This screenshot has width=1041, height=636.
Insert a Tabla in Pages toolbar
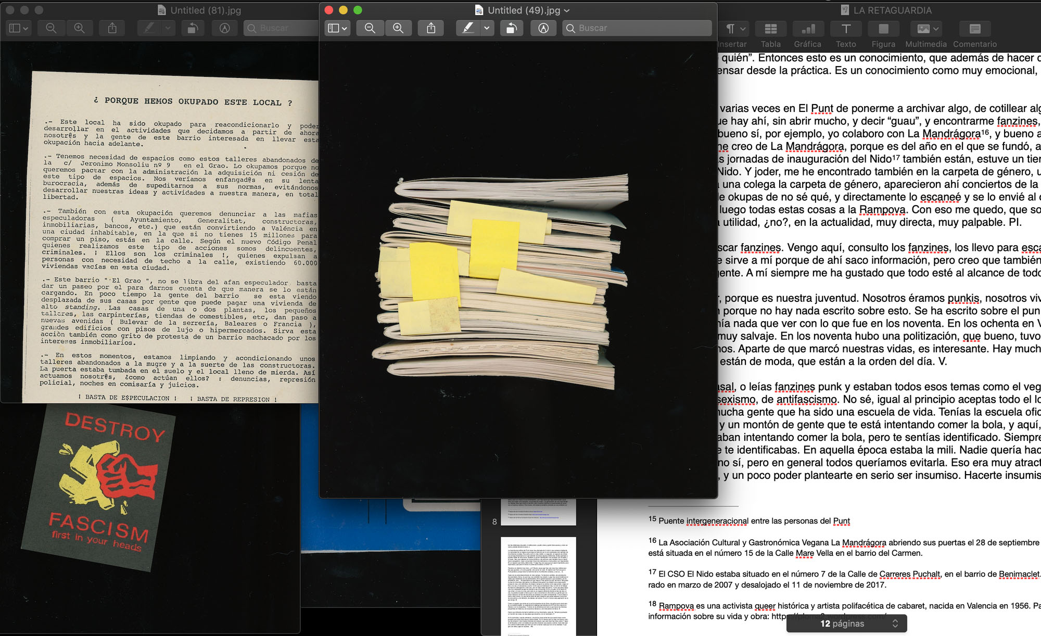click(770, 29)
